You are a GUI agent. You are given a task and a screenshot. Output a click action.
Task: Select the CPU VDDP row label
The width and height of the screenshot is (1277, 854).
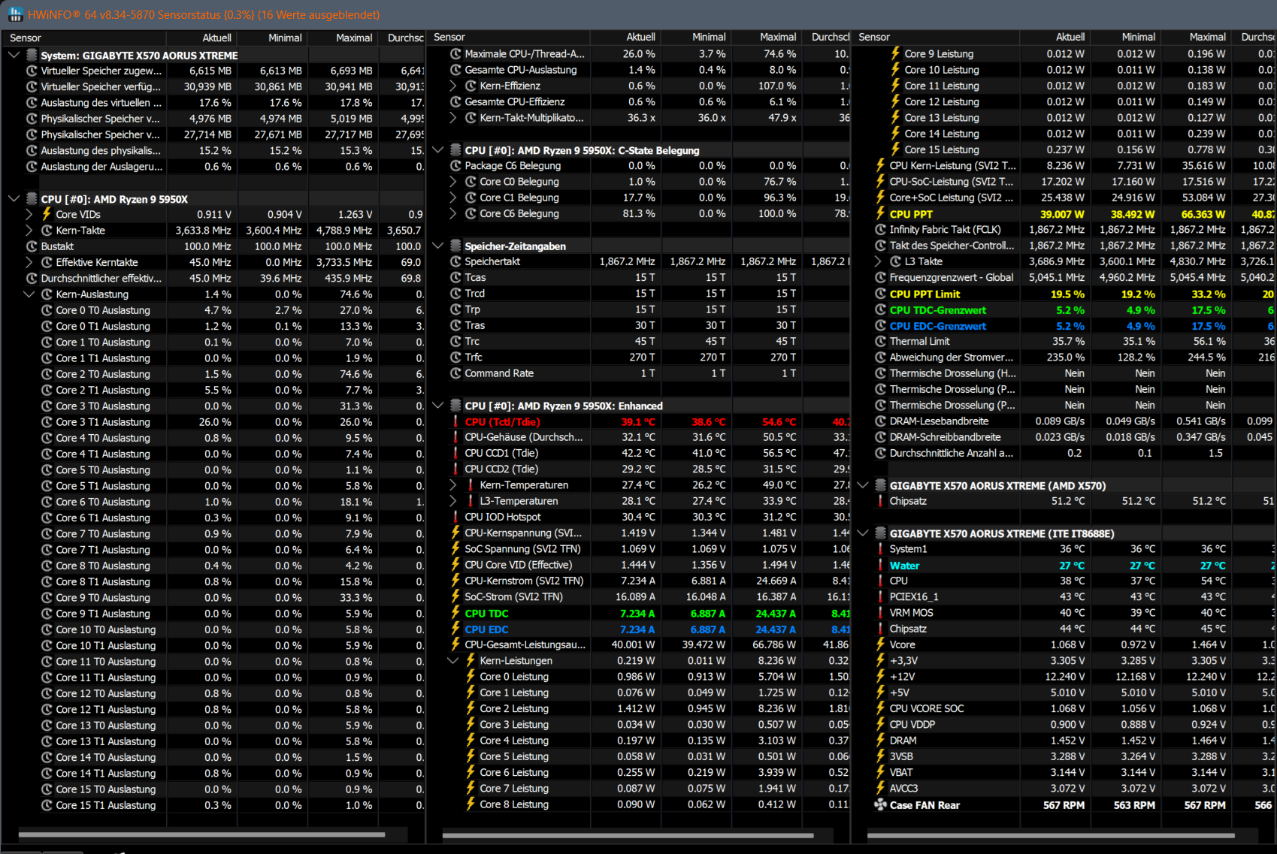point(912,725)
